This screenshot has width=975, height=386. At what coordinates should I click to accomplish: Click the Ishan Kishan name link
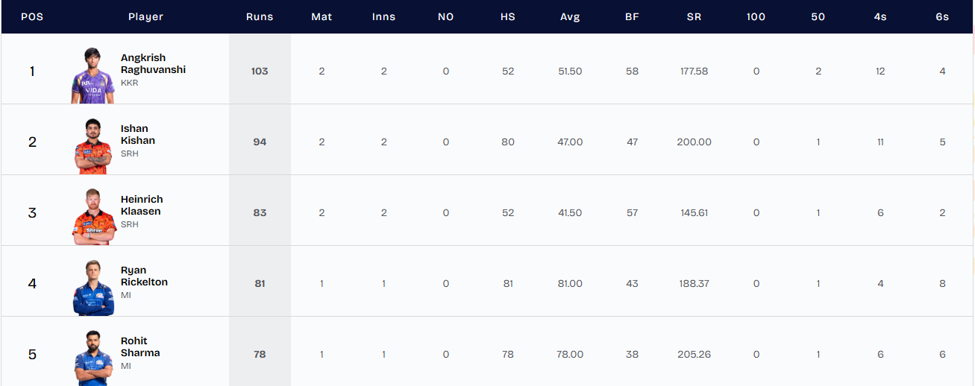(138, 134)
